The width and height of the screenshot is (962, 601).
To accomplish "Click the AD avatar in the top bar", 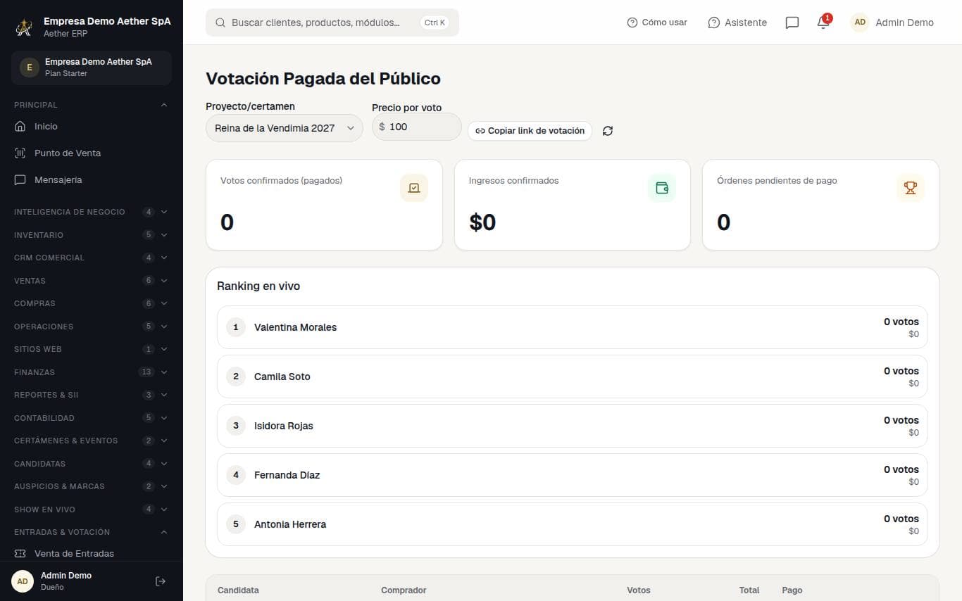I will pos(860,23).
